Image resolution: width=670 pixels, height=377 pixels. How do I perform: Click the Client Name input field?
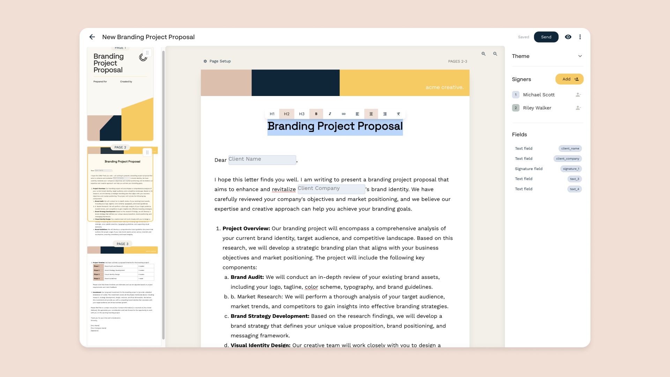click(262, 160)
